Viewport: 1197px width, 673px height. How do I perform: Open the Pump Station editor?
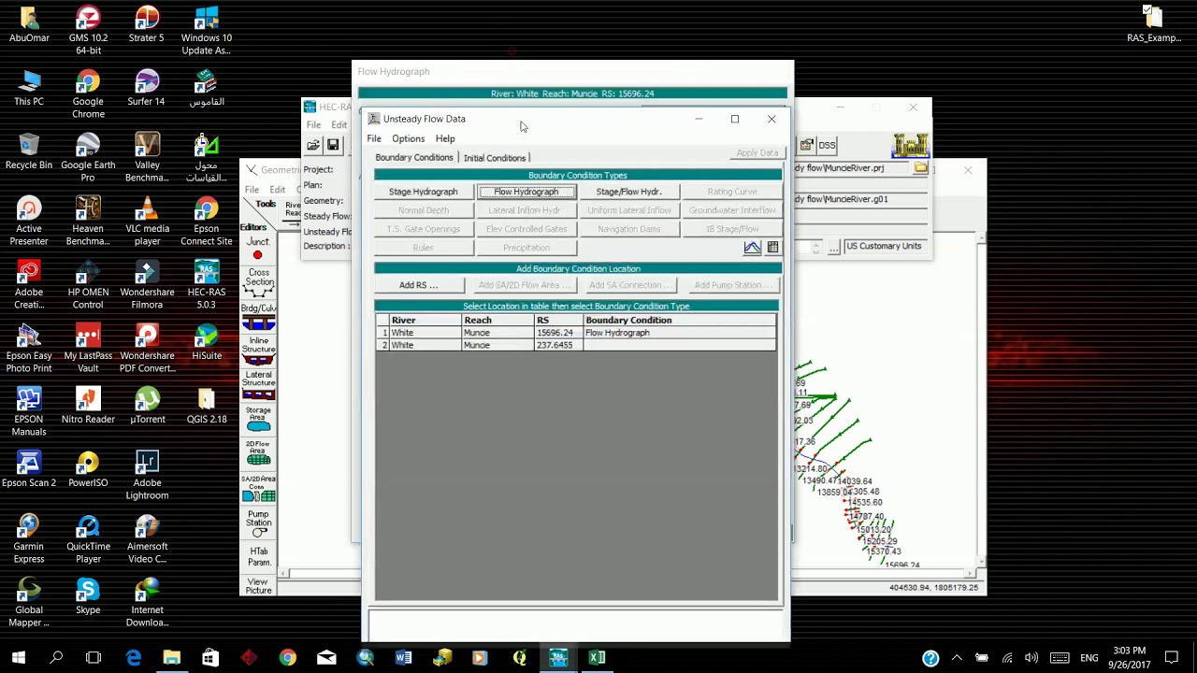(258, 524)
